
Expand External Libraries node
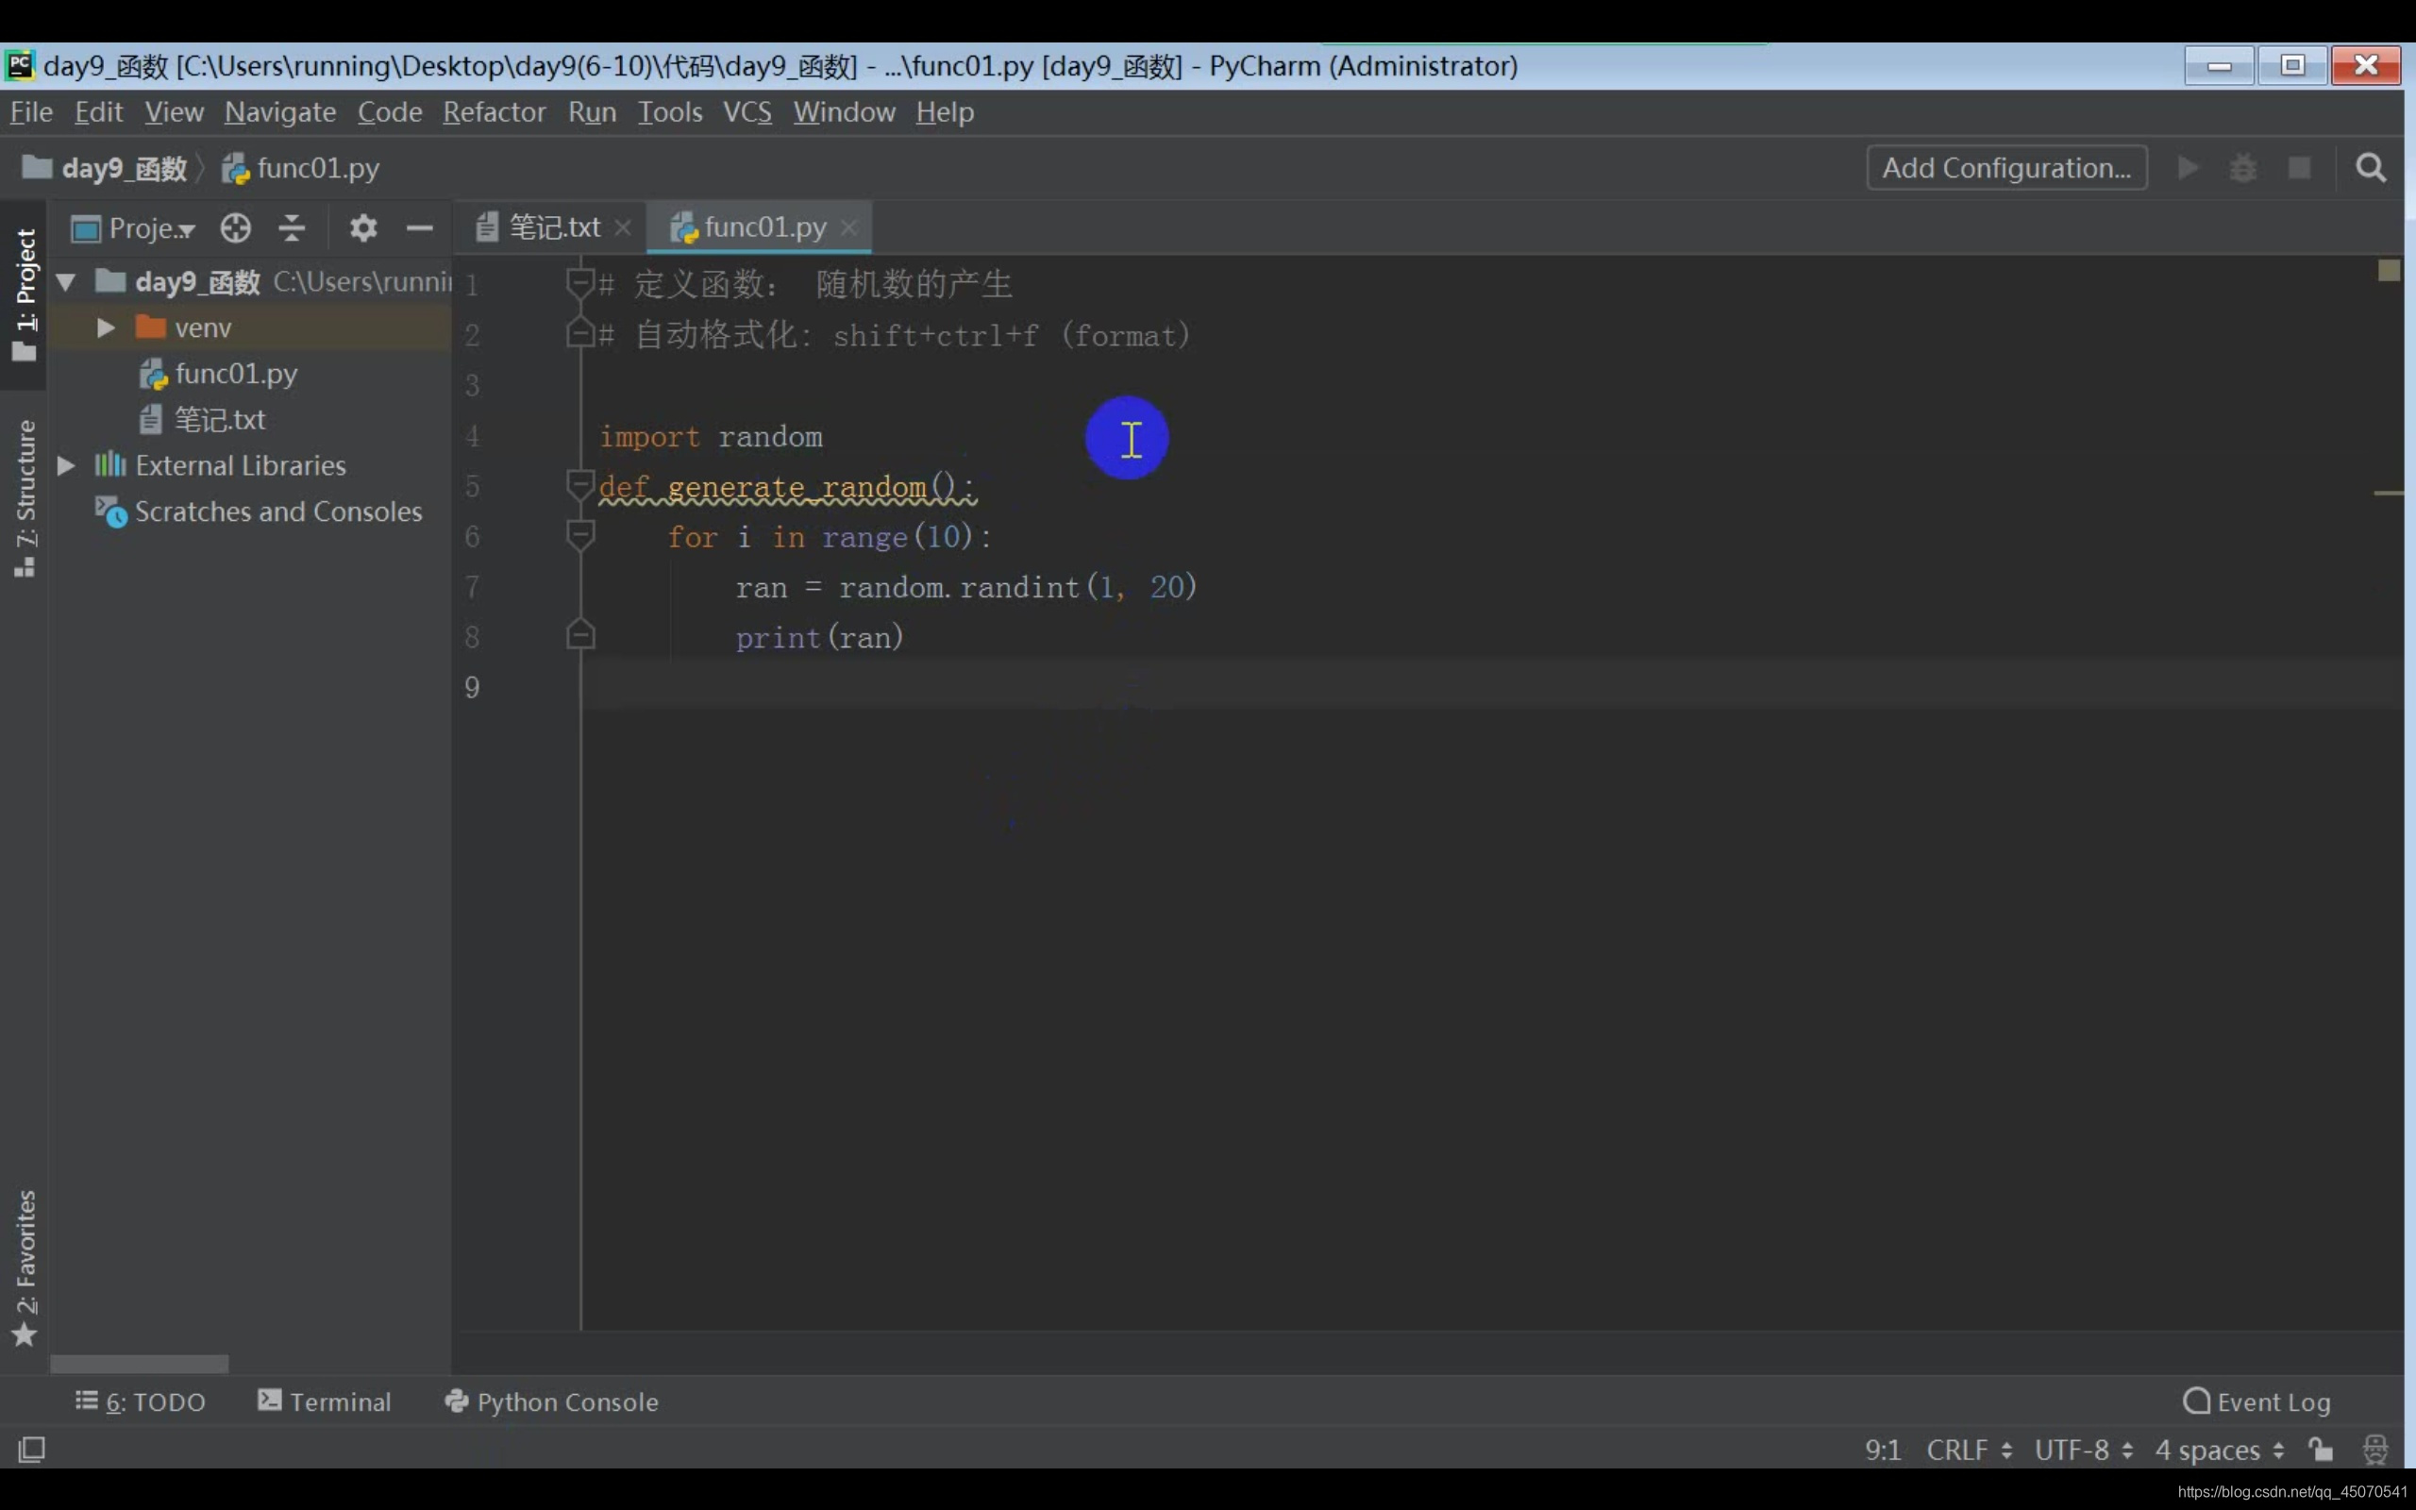66,465
